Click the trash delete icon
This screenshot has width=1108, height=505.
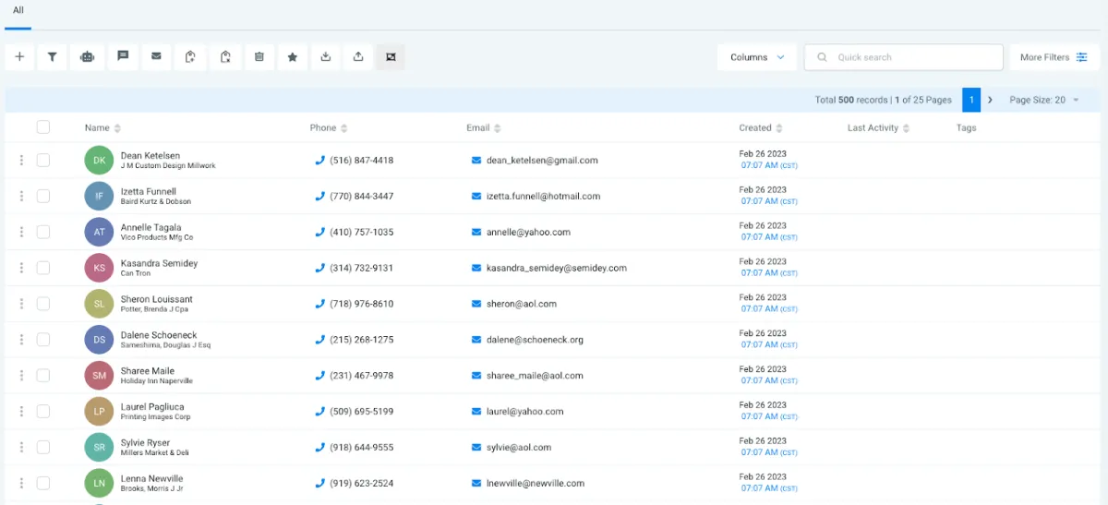pos(259,57)
